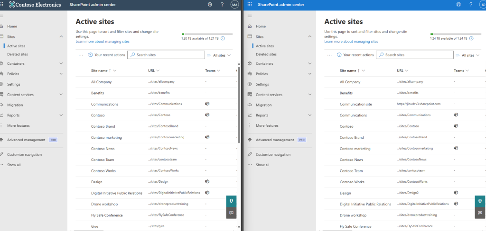Expand Policies in right window nav
486x231 pixels.
click(x=309, y=74)
